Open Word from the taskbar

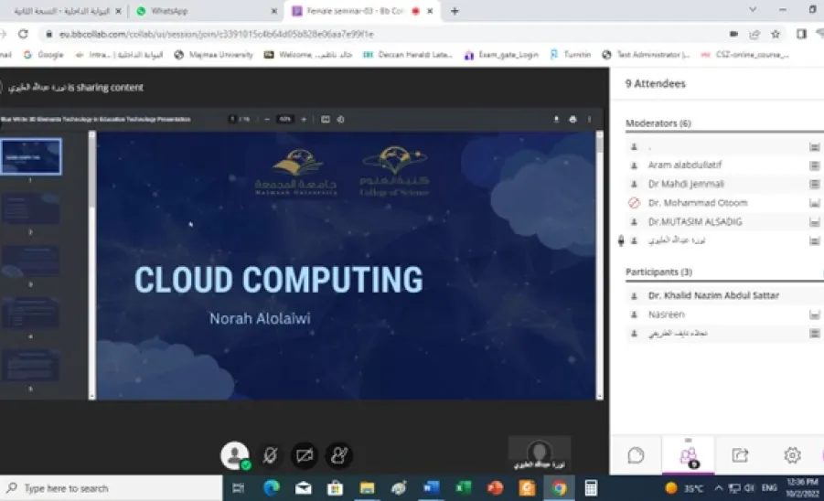pyautogui.click(x=431, y=488)
